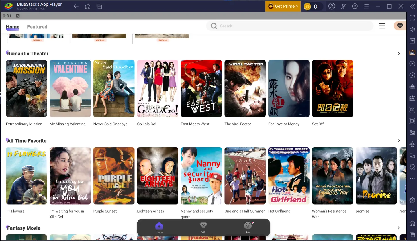Click the Get Prime button
Viewport: 417px width, 241px height.
283,6
